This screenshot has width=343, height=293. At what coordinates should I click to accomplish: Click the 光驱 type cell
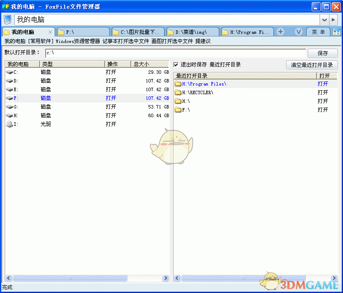[46, 124]
